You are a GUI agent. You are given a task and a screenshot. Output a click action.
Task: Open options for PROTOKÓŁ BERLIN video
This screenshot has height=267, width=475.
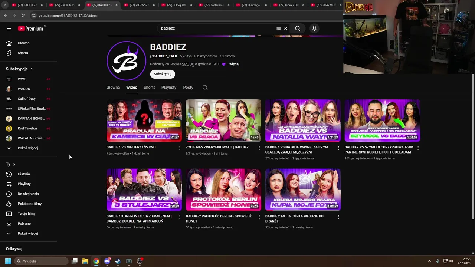tap(259, 217)
